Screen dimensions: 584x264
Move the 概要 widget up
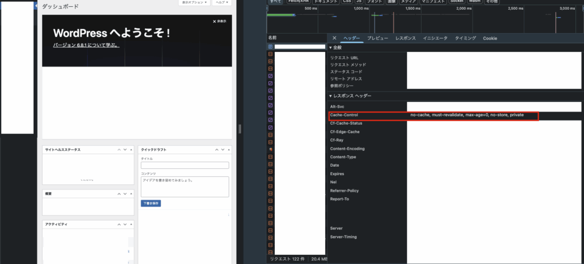[119, 193]
